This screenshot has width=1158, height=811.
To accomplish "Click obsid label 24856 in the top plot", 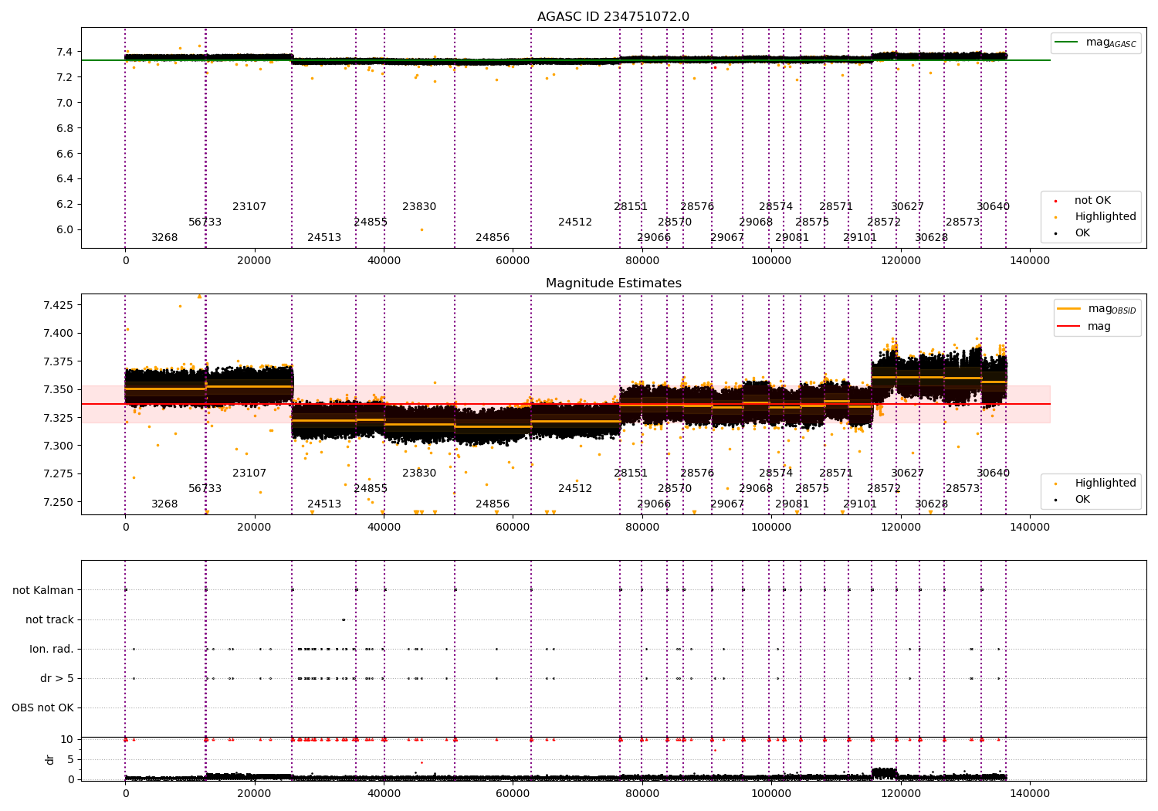I will [493, 238].
